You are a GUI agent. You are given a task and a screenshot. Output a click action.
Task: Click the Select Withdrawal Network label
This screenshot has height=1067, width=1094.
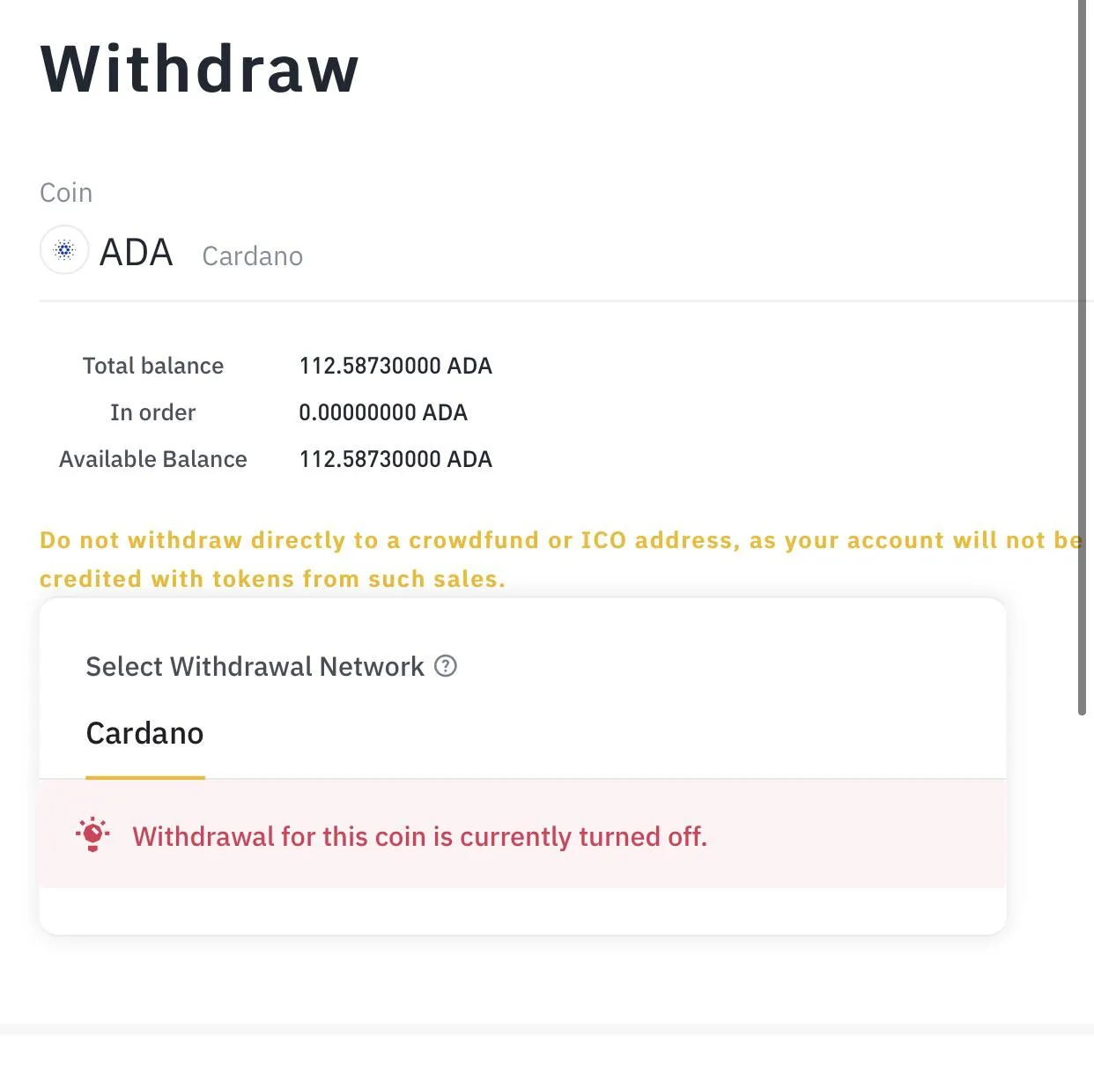tap(255, 667)
